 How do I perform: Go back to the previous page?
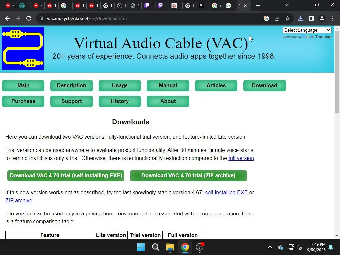tap(7, 19)
